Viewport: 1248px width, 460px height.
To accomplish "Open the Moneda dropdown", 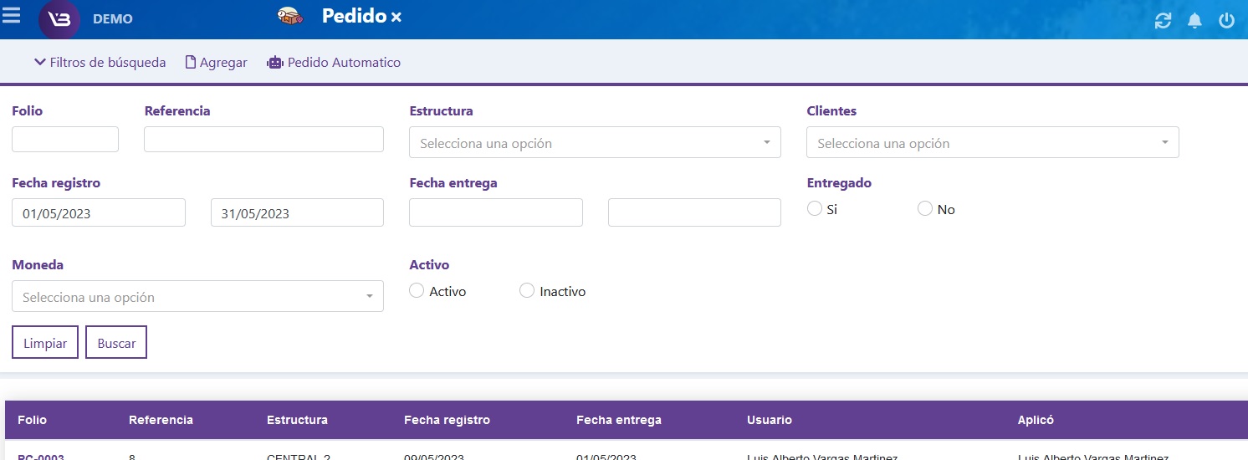I will click(x=197, y=297).
